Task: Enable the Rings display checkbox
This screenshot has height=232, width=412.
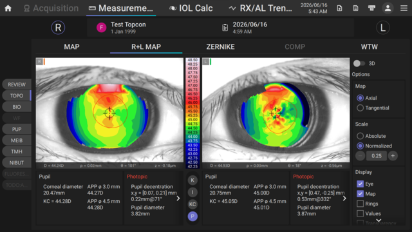Action: [360, 204]
